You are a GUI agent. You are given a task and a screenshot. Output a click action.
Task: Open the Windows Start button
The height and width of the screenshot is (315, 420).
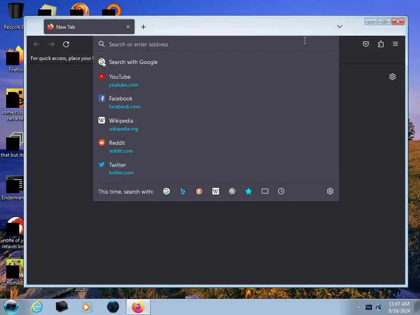pyautogui.click(x=11, y=307)
